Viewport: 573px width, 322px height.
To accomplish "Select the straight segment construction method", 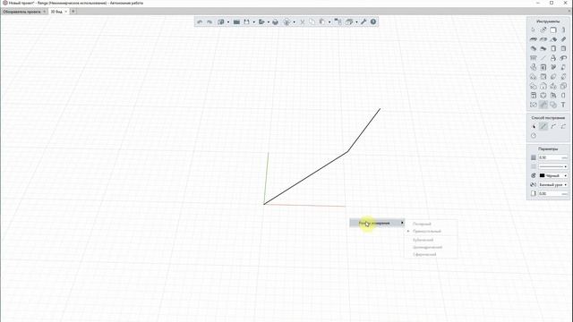I will (543, 126).
